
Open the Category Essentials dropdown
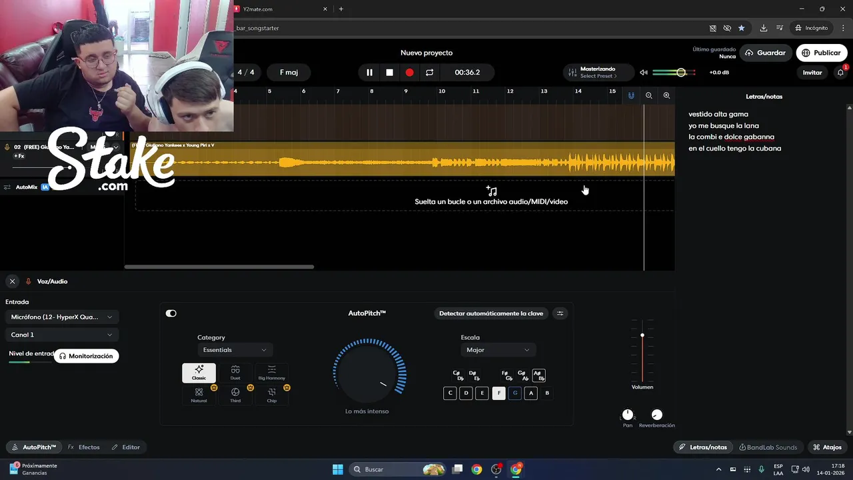[x=235, y=350]
